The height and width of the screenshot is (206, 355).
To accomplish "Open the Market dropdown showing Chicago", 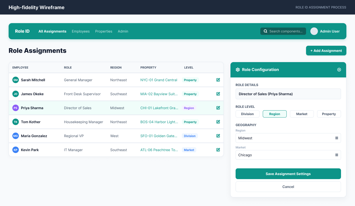I will 288,155.
